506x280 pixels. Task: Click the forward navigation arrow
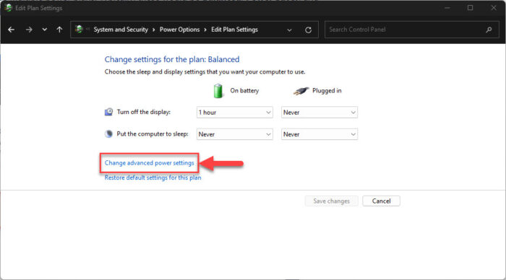point(29,30)
